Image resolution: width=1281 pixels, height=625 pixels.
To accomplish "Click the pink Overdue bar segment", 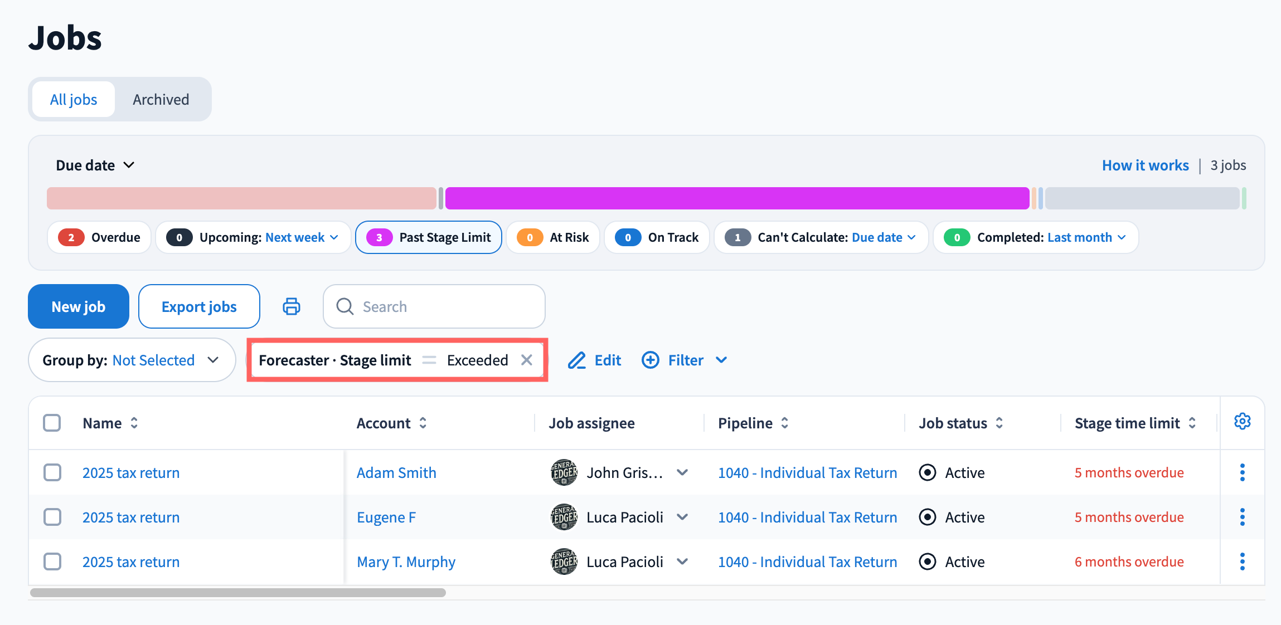I will tap(241, 198).
